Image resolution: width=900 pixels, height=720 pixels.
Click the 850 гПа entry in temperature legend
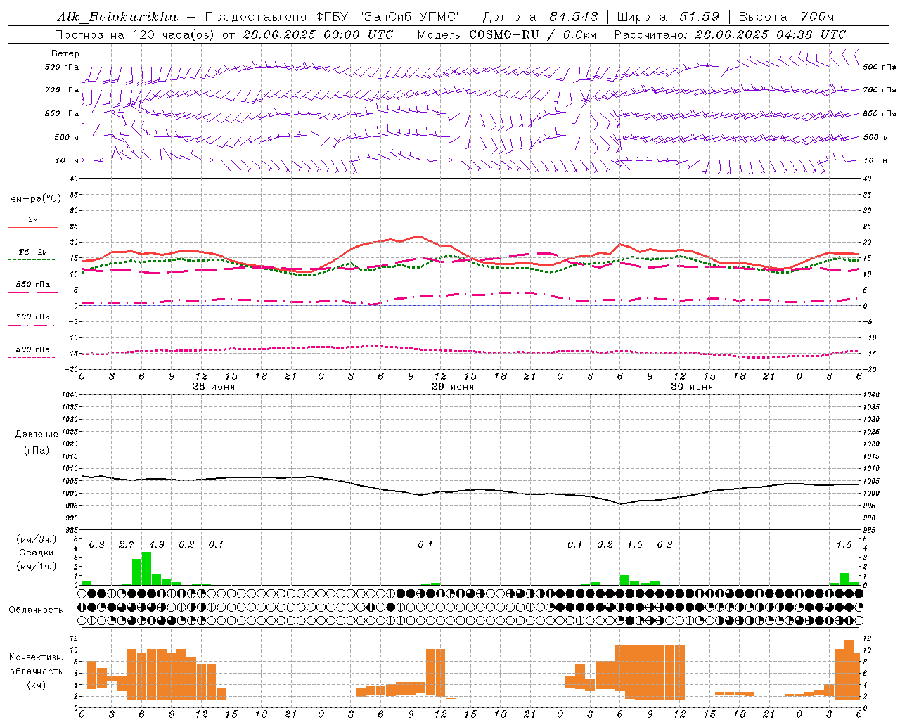pyautogui.click(x=33, y=285)
